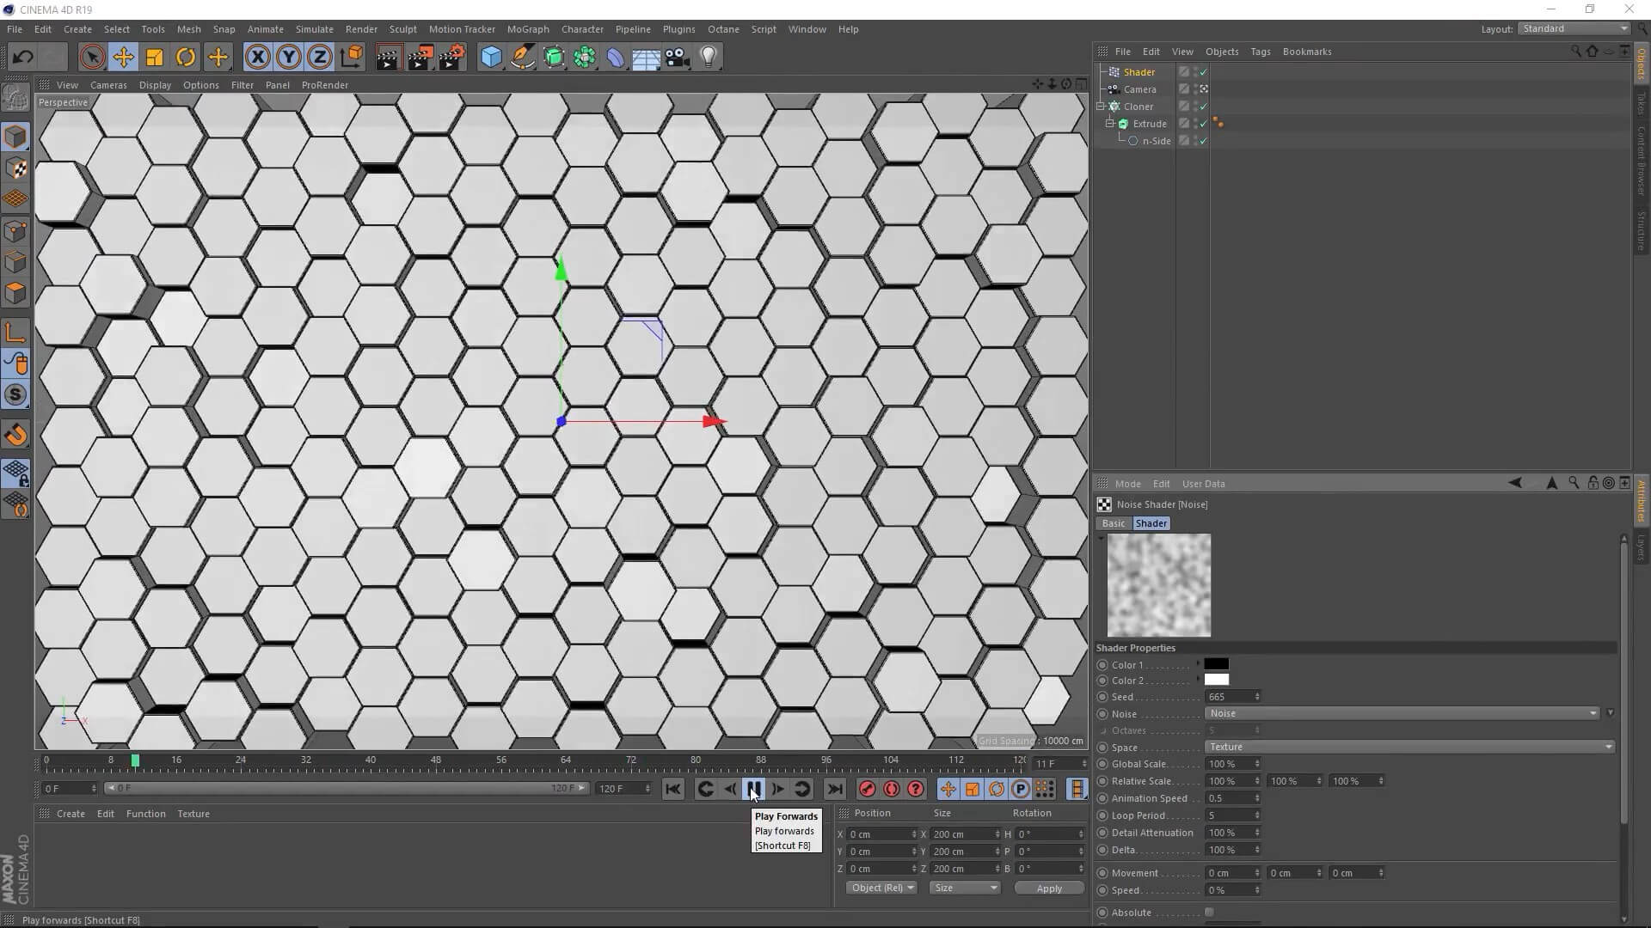Toggle the Shader effector enable checkmark
1651x928 pixels.
click(1203, 72)
